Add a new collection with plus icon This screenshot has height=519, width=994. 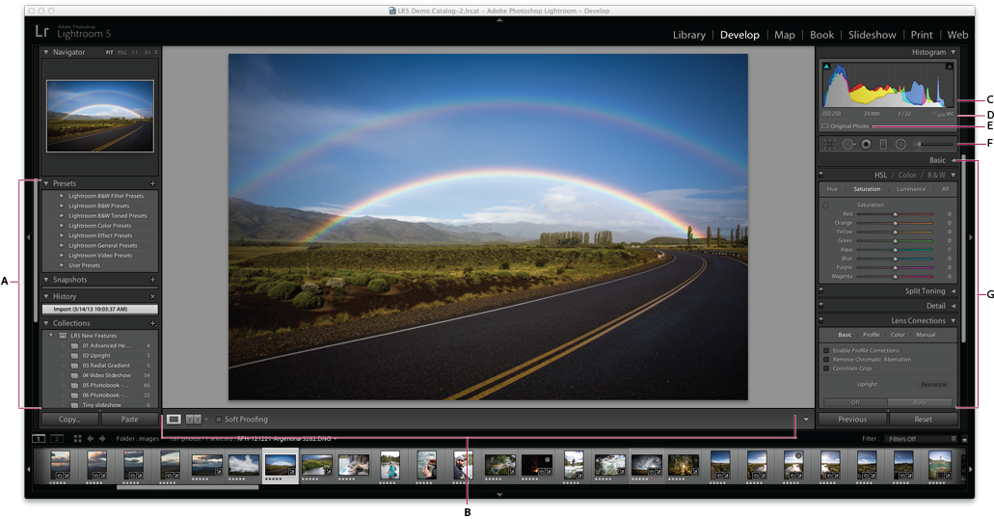click(x=152, y=323)
